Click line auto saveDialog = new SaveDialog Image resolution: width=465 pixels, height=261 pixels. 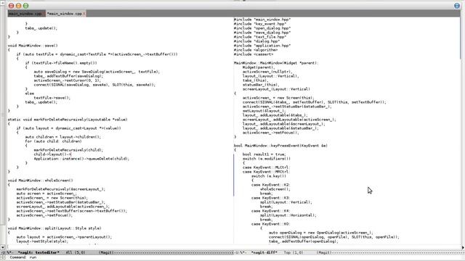tap(97, 72)
